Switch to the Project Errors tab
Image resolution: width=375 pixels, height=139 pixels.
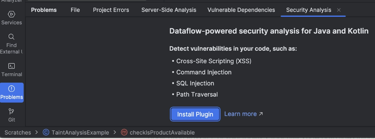tap(111, 10)
